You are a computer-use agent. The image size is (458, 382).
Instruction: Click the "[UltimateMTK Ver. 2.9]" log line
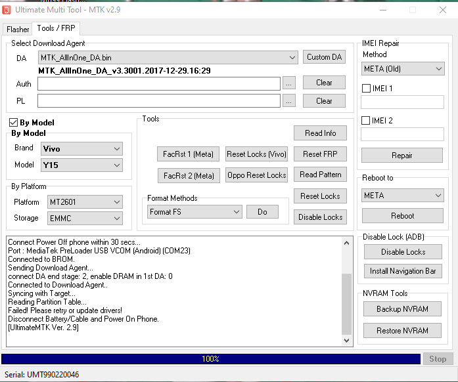[x=43, y=328]
